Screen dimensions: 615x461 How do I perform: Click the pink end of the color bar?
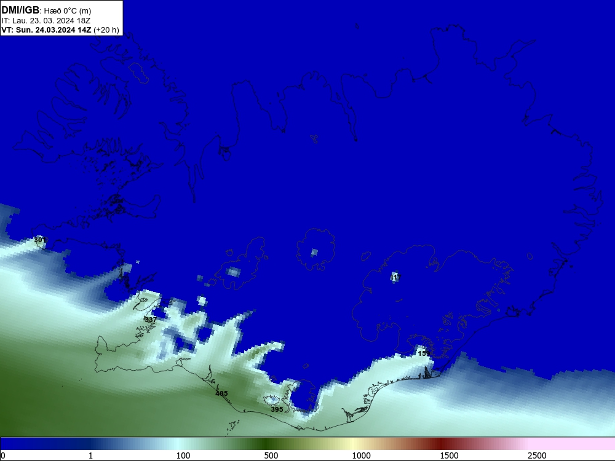point(573,444)
